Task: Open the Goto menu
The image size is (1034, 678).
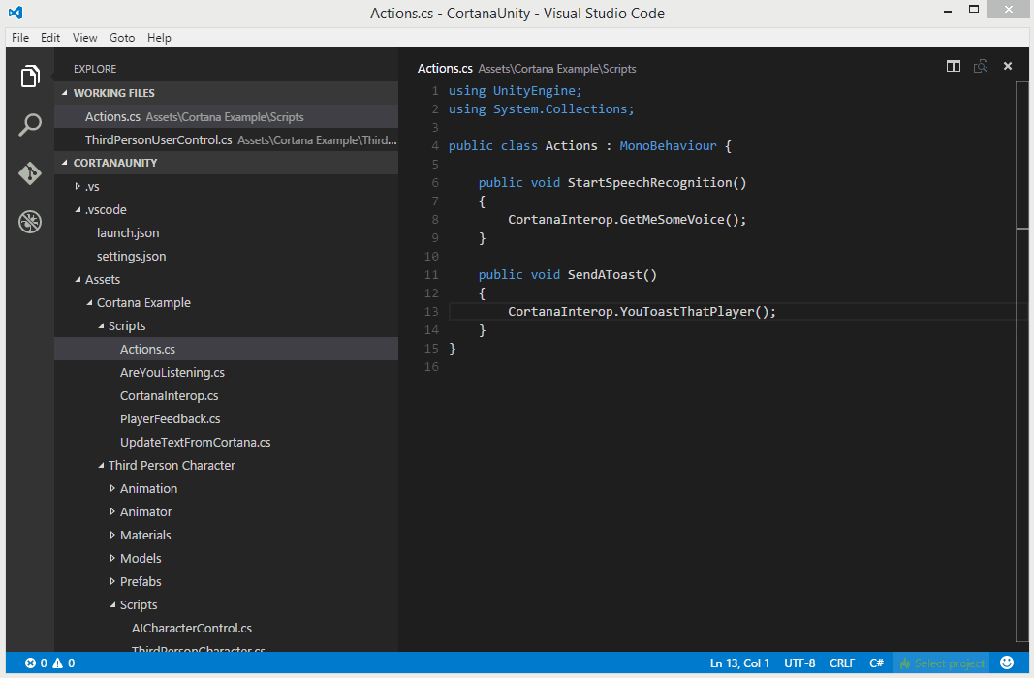Action: click(122, 38)
